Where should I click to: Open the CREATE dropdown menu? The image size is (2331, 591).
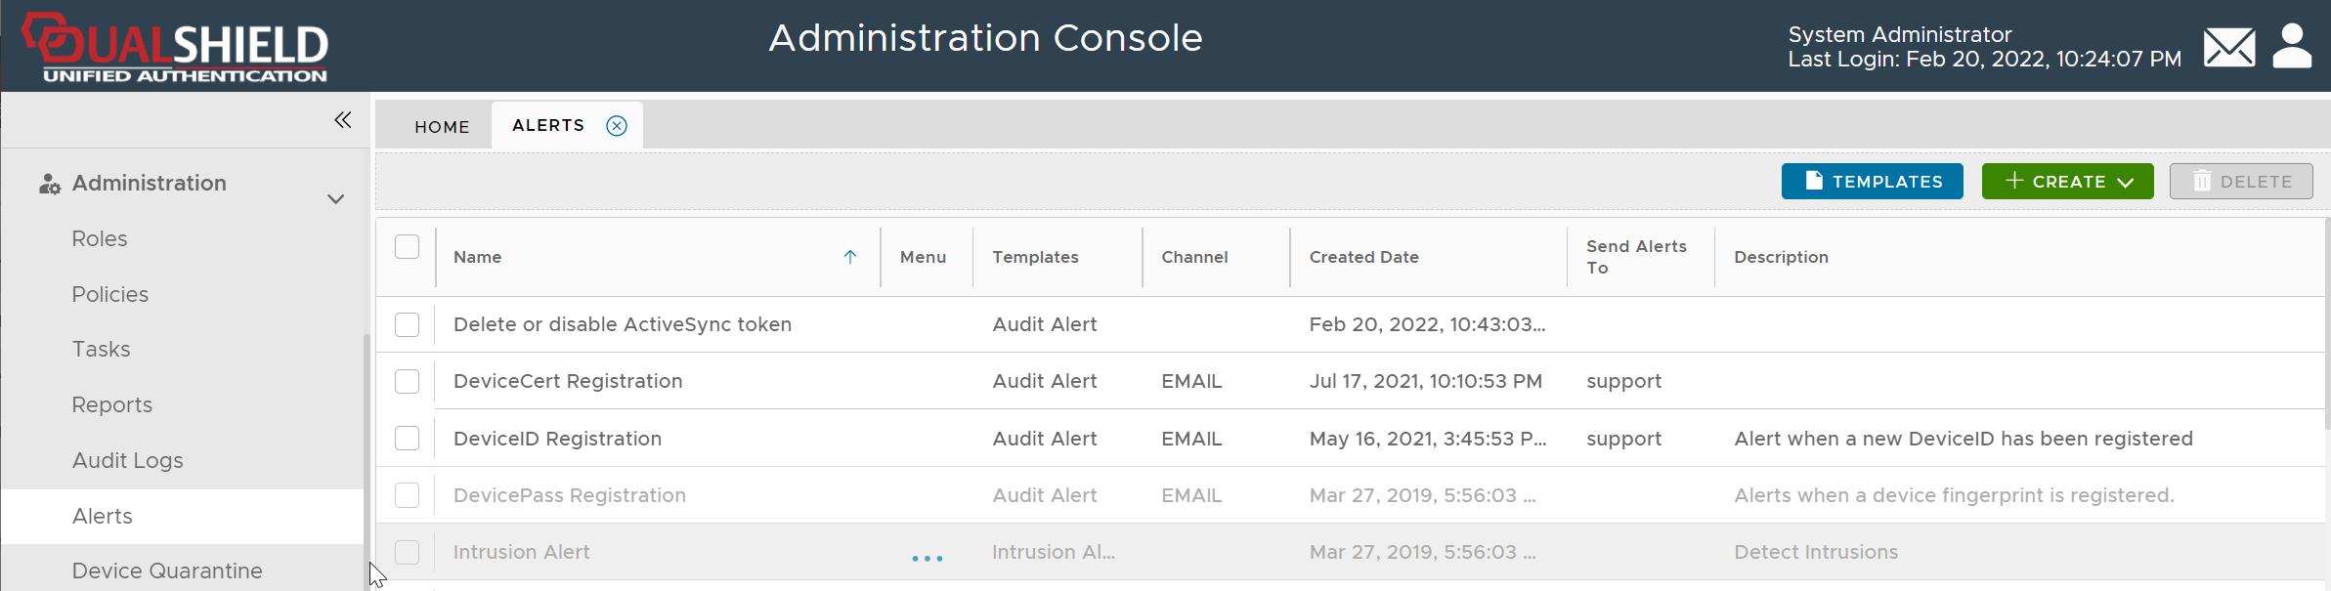(x=2067, y=182)
